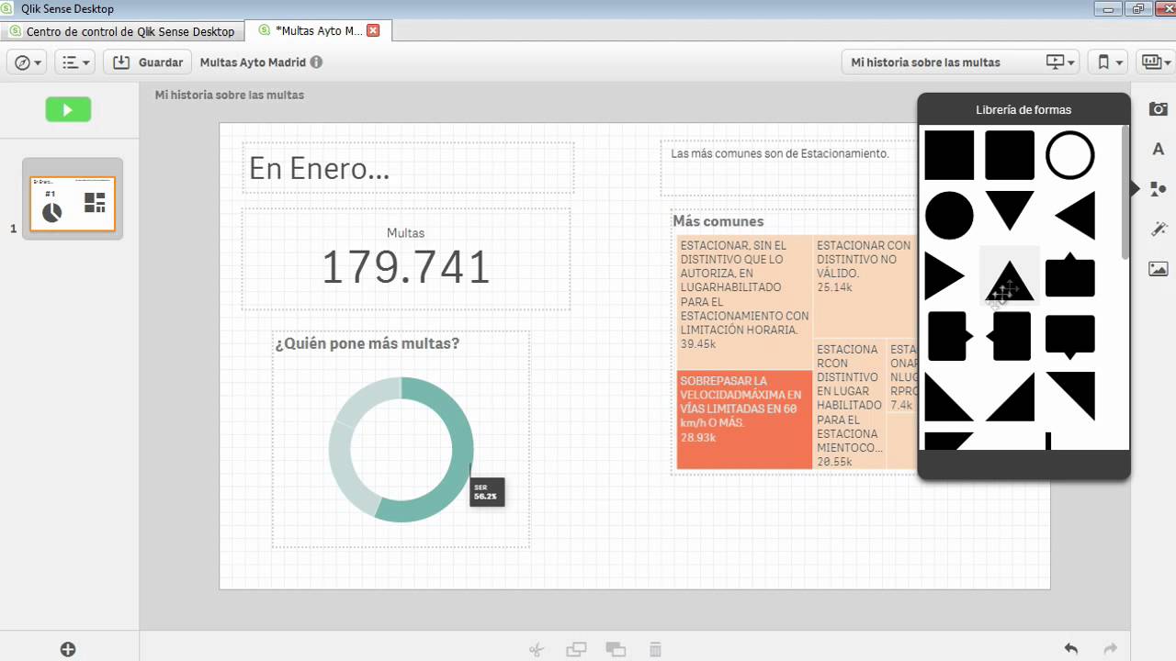The height and width of the screenshot is (661, 1176).
Task: Redo the last undone action
Action: tap(1110, 649)
